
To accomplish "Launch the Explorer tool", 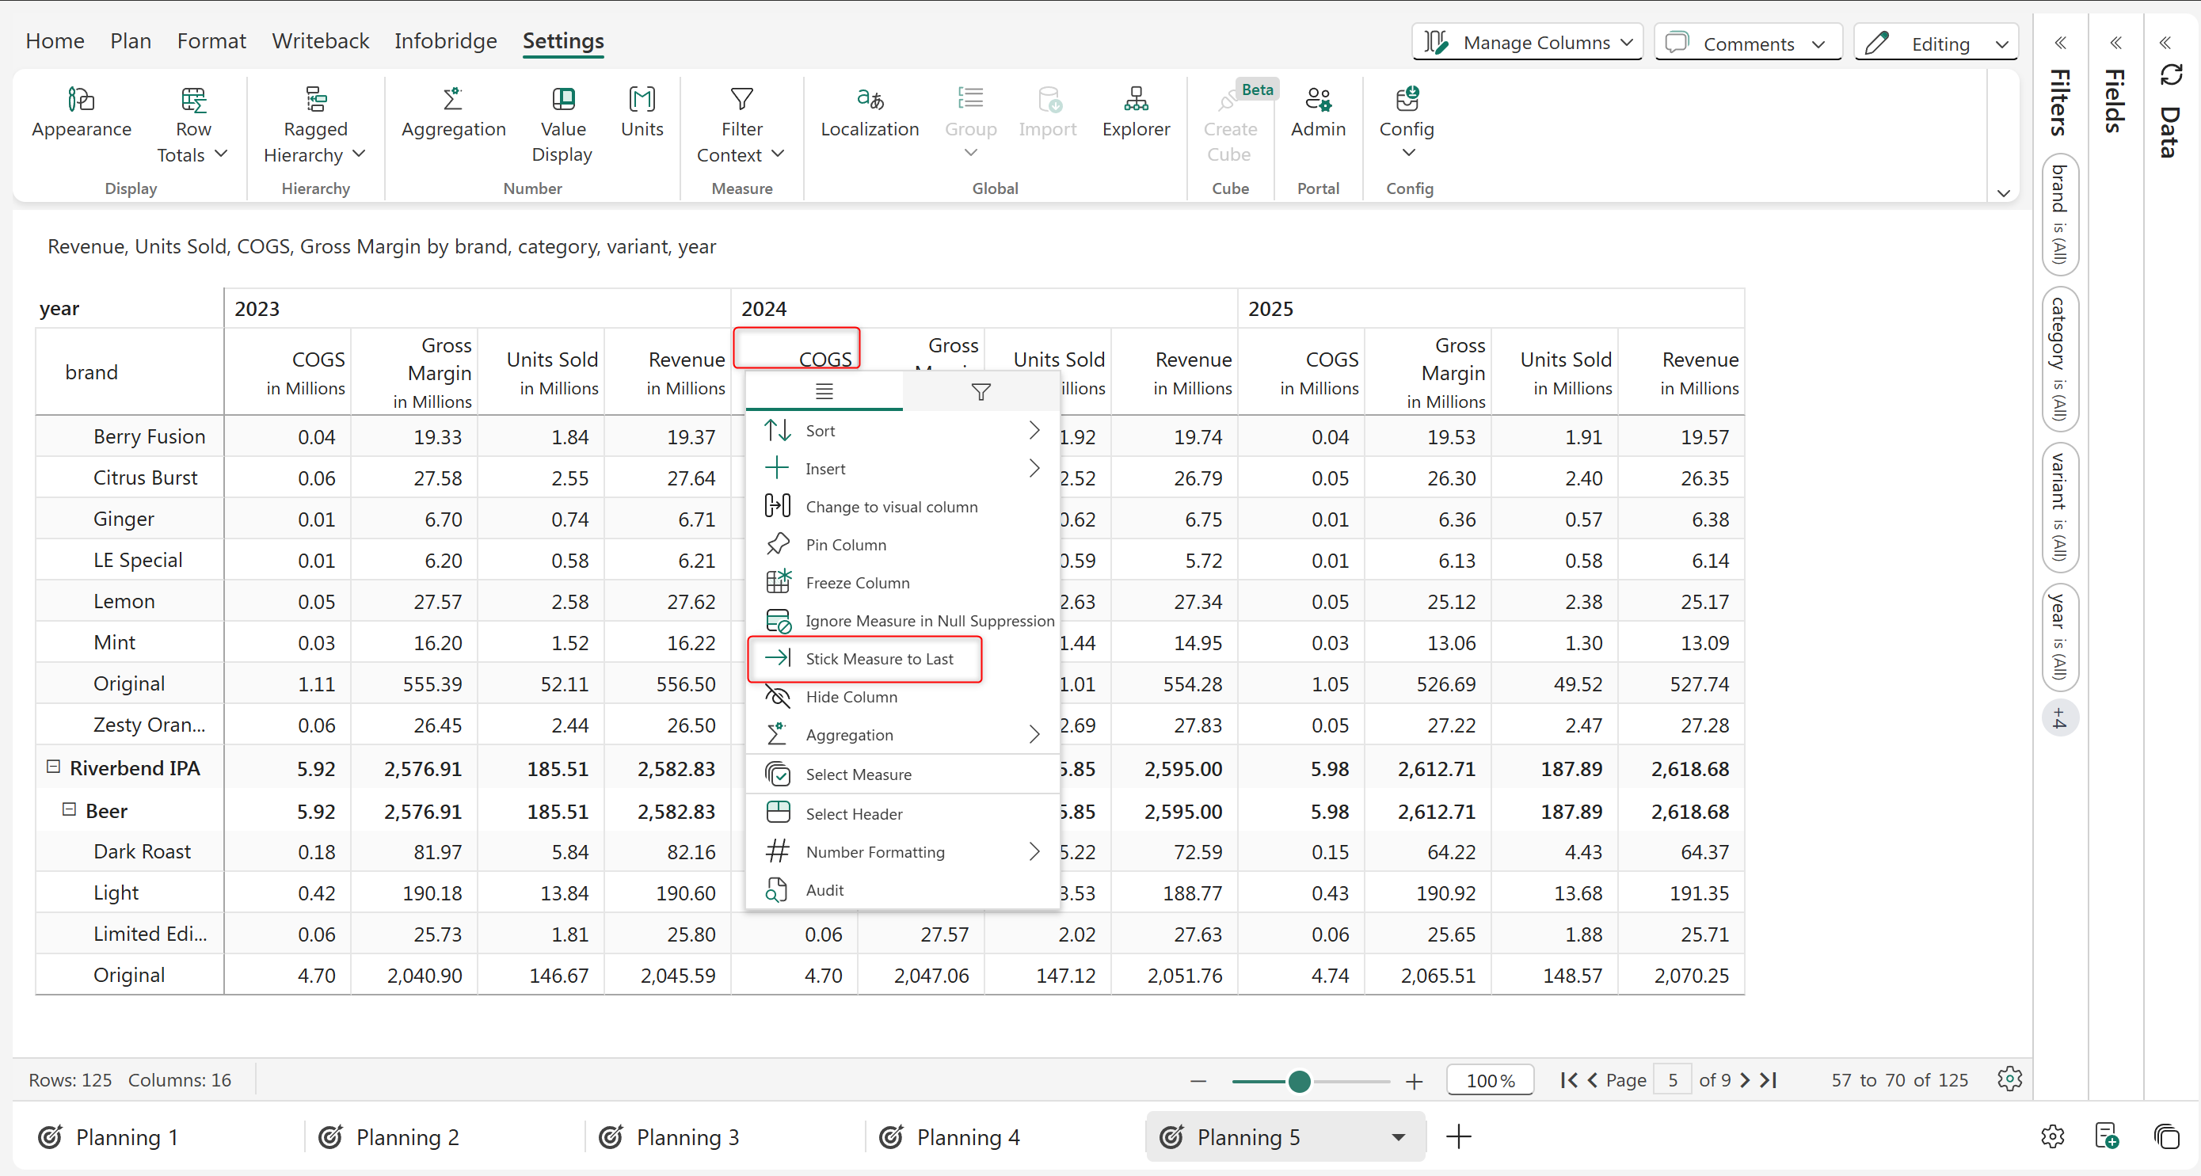I will tap(1136, 101).
